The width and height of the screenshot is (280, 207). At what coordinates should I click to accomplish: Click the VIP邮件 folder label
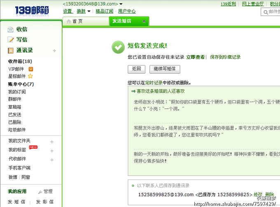(16, 69)
